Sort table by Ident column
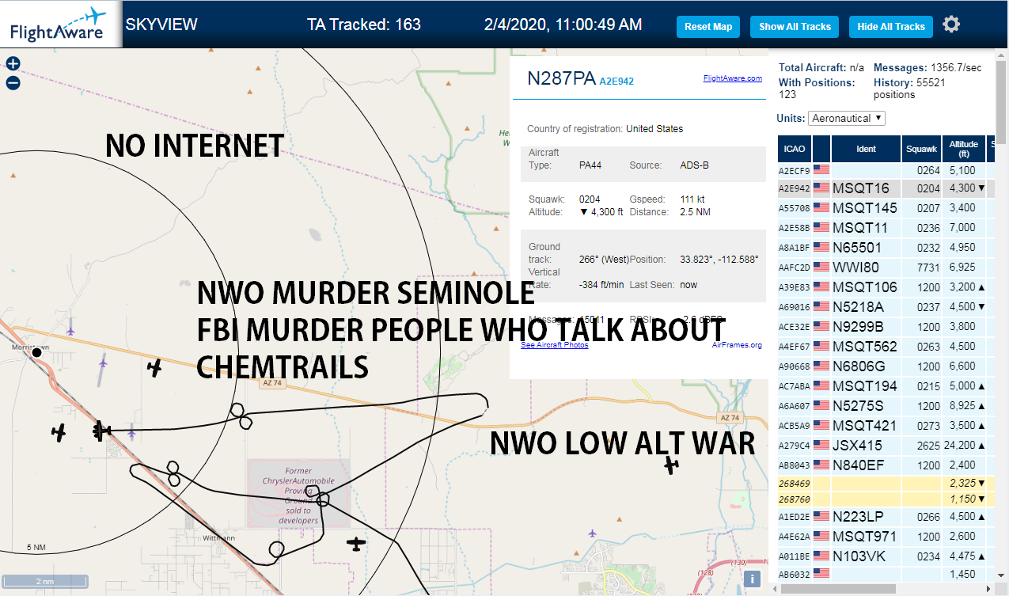This screenshot has width=1009, height=596. [x=866, y=149]
